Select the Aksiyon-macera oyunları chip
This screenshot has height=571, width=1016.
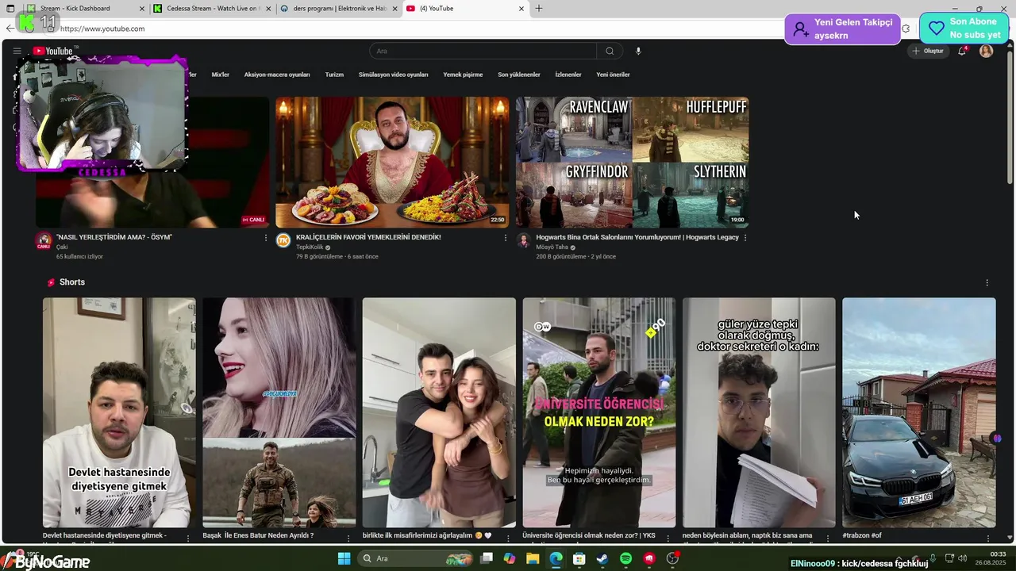tap(277, 75)
